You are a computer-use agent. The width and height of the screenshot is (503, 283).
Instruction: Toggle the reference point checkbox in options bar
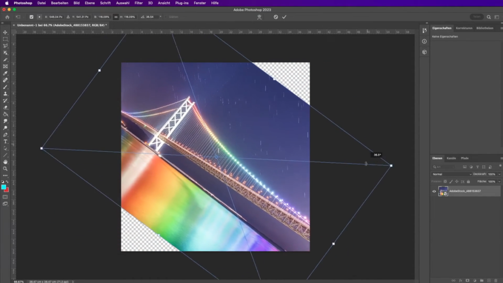[x=31, y=16]
